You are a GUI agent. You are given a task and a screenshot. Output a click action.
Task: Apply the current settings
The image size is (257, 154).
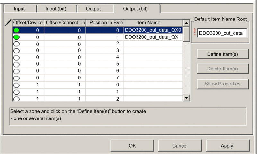point(227,146)
